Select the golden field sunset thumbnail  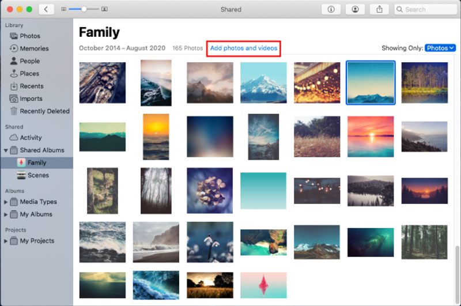(210, 285)
